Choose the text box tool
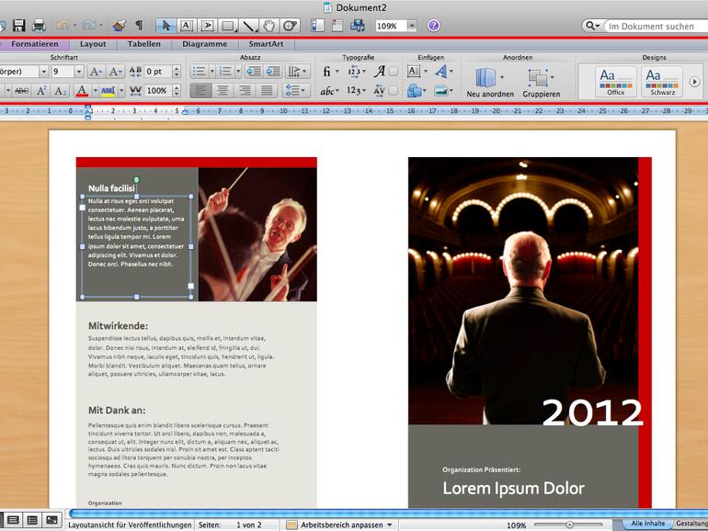The image size is (708, 531). (x=187, y=26)
